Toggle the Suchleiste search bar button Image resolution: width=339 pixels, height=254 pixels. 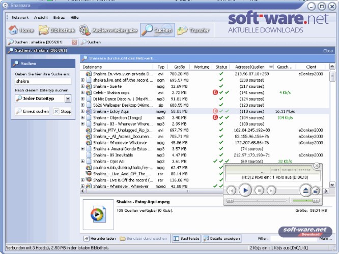(186, 238)
